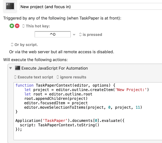Click the 'root.appendChildren(project)' code line
Viewport: 162px width, 143px height.
click(56, 99)
